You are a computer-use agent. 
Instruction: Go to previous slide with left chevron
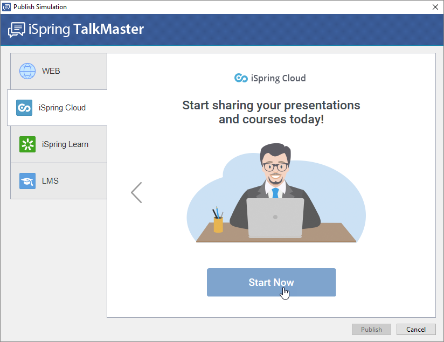(136, 192)
